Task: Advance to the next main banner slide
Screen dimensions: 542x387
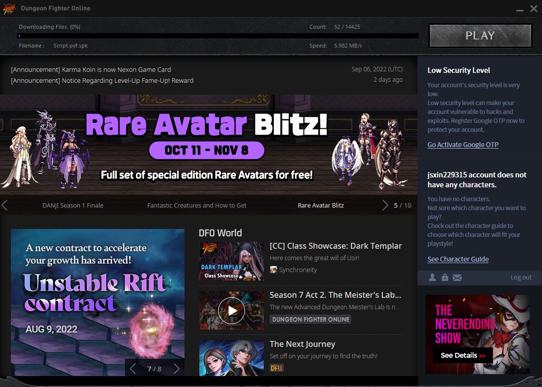Action: 385,205
